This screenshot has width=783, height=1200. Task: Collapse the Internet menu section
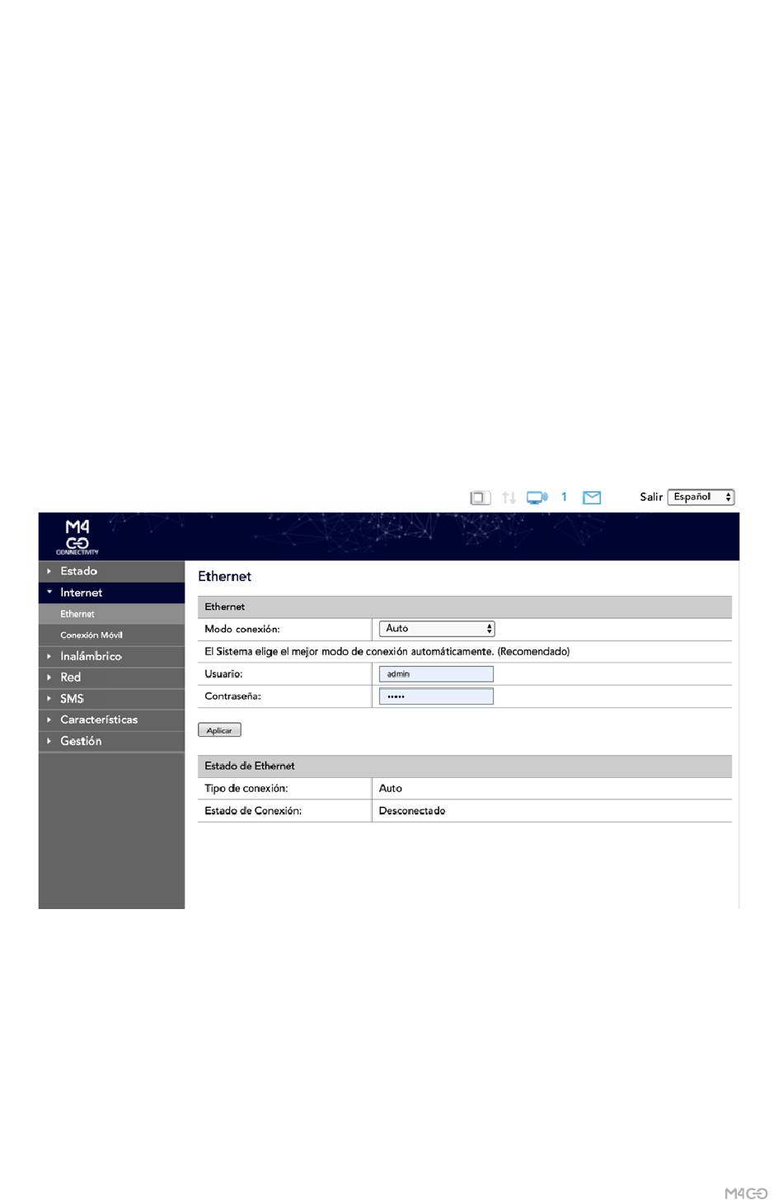point(111,593)
